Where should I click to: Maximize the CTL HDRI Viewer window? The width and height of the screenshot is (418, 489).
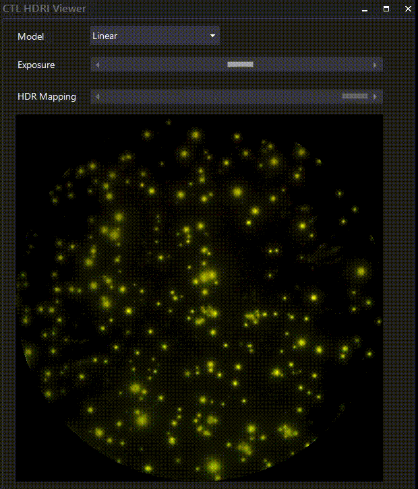(x=386, y=9)
